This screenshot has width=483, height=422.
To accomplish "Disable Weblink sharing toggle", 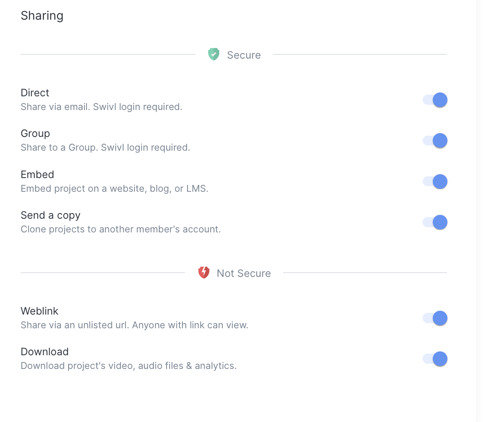I will point(435,318).
